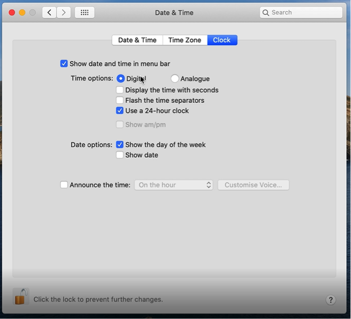Click the Customise Voice button

coord(253,185)
